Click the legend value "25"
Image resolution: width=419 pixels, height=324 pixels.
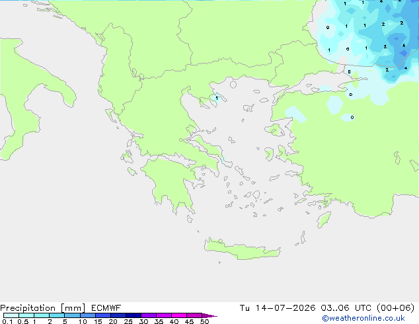(x=128, y=321)
